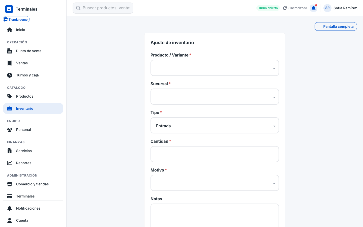Click the notifications bell icon in header

tap(314, 8)
